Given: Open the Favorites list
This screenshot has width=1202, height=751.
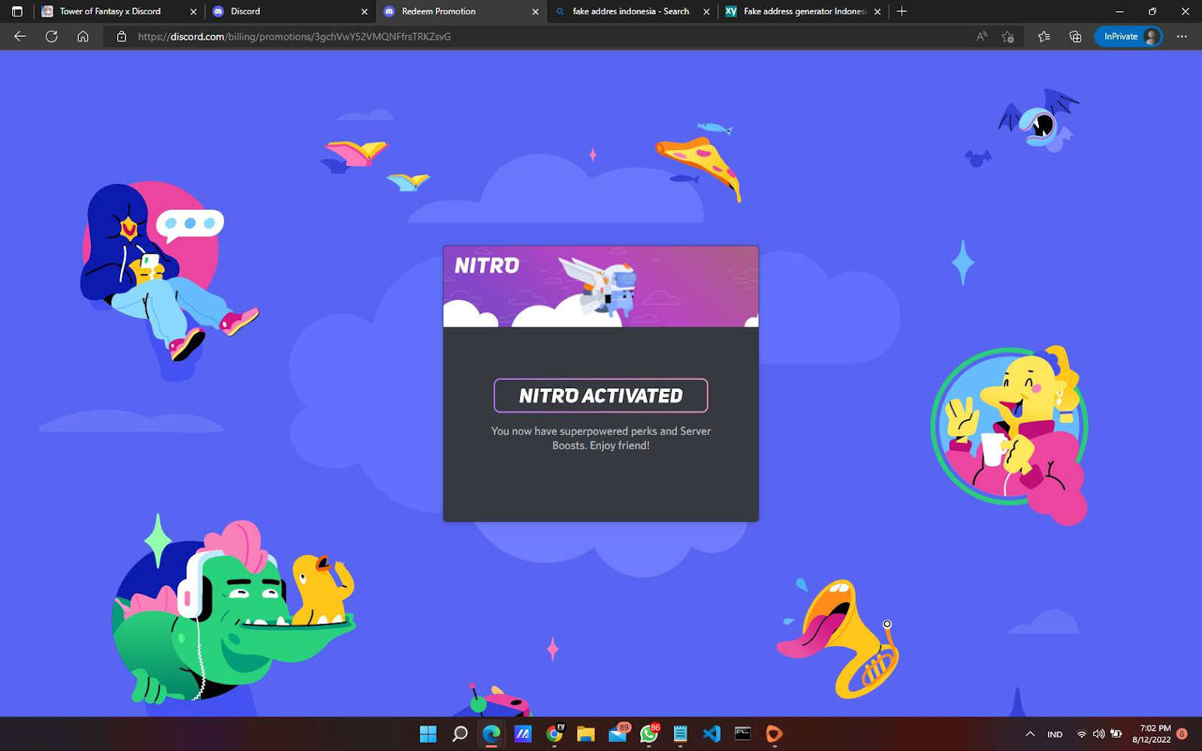Looking at the screenshot, I should click(1043, 36).
